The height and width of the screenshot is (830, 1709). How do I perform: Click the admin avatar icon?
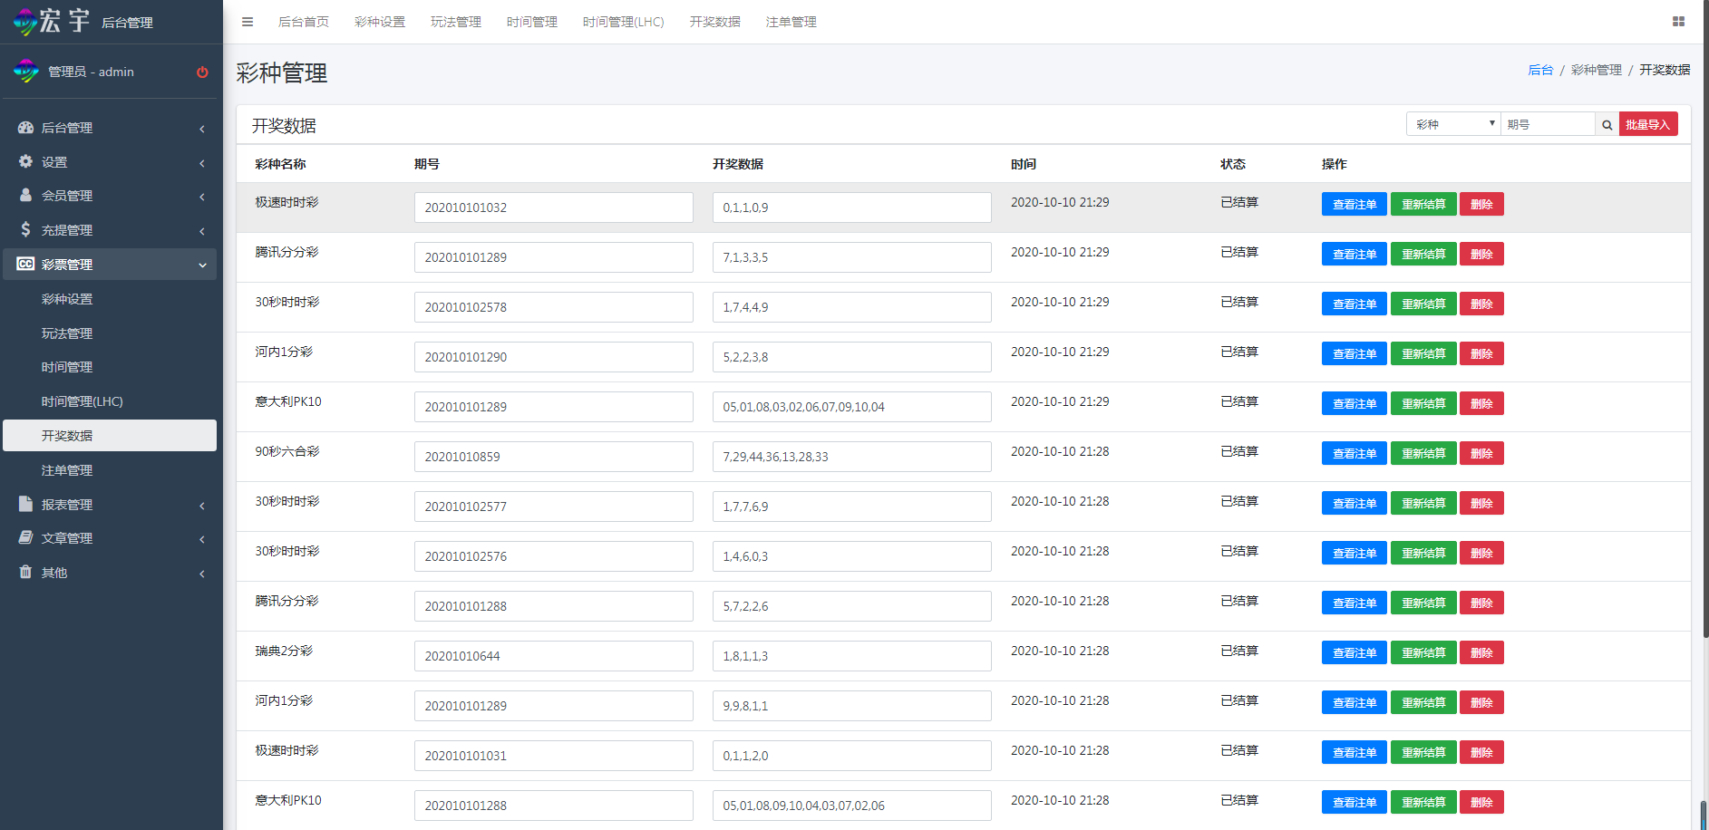tap(26, 71)
